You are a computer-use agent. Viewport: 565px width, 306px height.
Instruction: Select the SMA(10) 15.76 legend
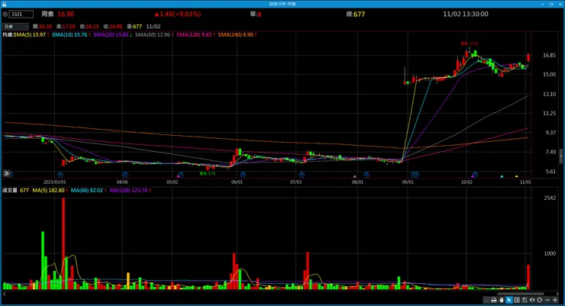coord(71,35)
